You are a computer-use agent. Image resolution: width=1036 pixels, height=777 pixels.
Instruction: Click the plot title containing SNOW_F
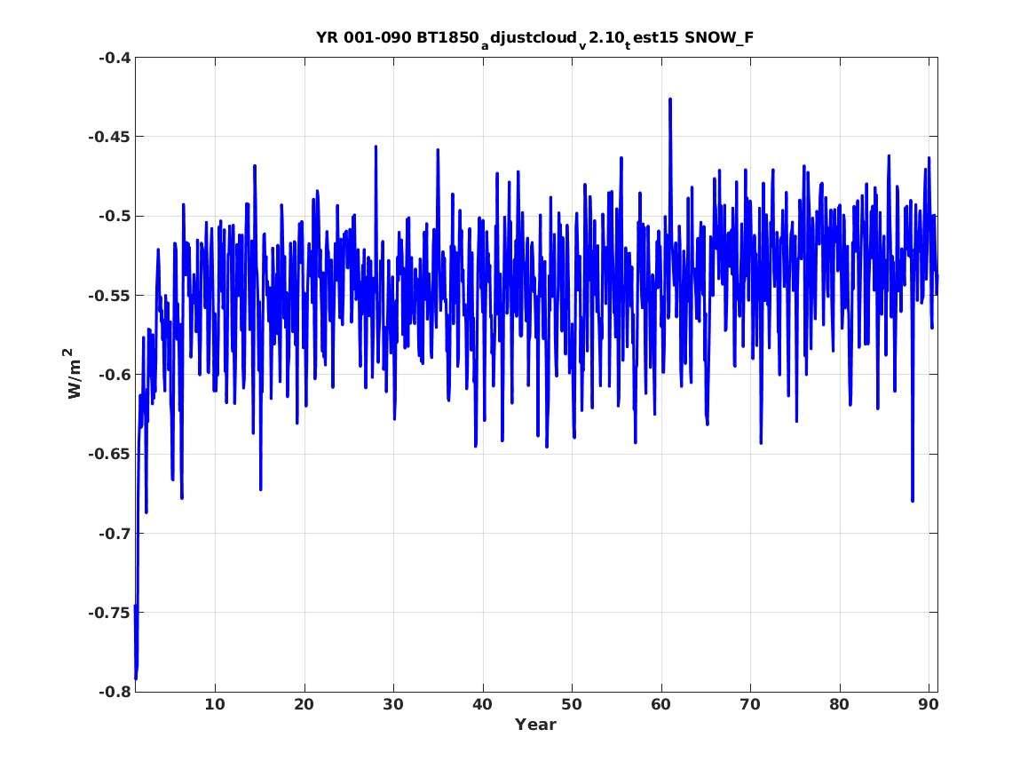click(x=534, y=38)
